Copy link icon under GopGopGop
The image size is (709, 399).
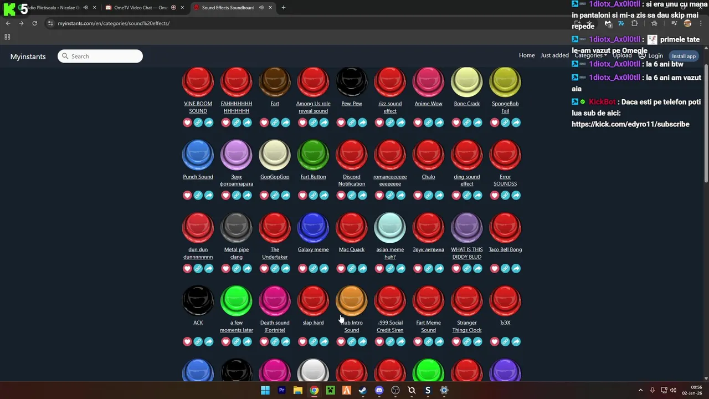tap(275, 195)
